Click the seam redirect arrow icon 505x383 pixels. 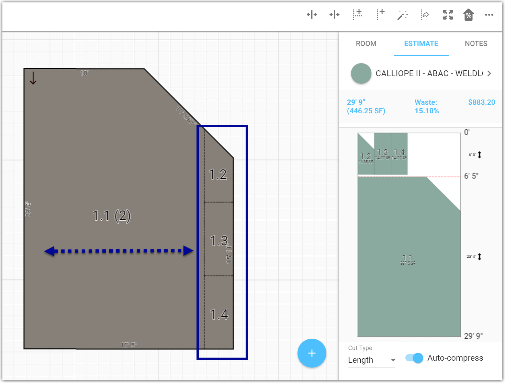pyautogui.click(x=425, y=15)
